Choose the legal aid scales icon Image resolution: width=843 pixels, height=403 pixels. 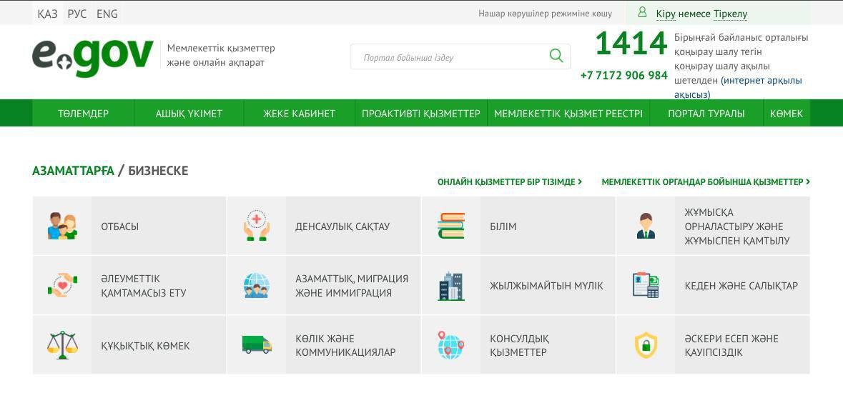[62, 345]
